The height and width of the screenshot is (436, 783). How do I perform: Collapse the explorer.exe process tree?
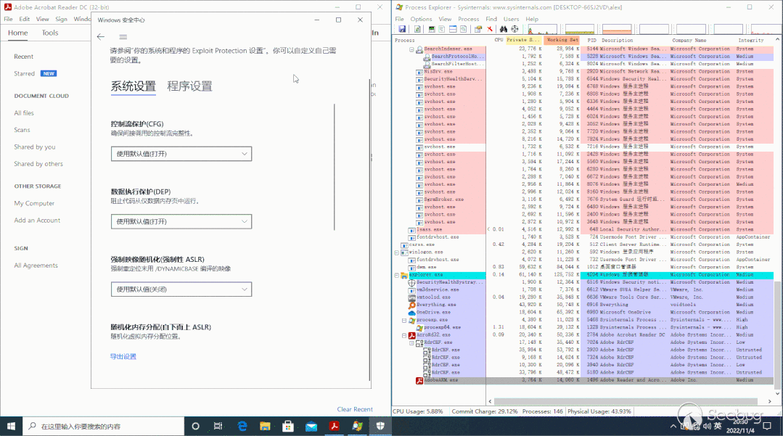coord(396,275)
